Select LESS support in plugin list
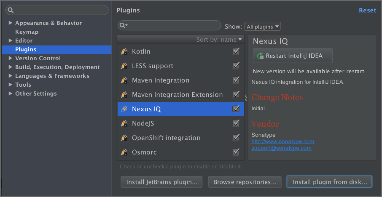Screen dimensions: 382x197 (180, 66)
